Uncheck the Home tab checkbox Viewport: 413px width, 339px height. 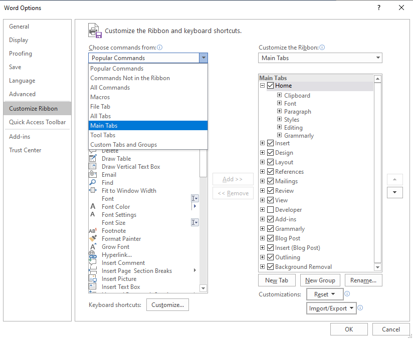pyautogui.click(x=270, y=86)
